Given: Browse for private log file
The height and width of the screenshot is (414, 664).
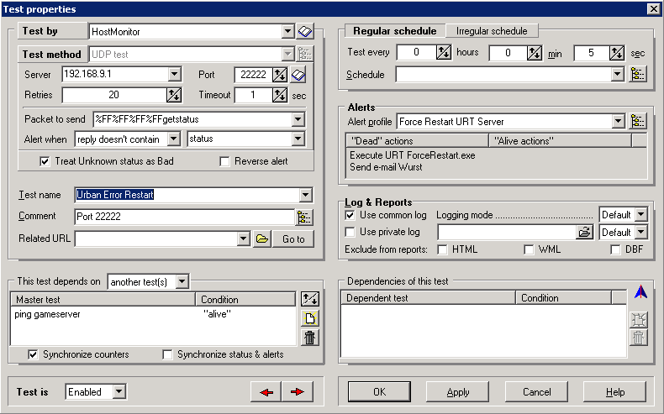Looking at the screenshot, I should [x=585, y=232].
